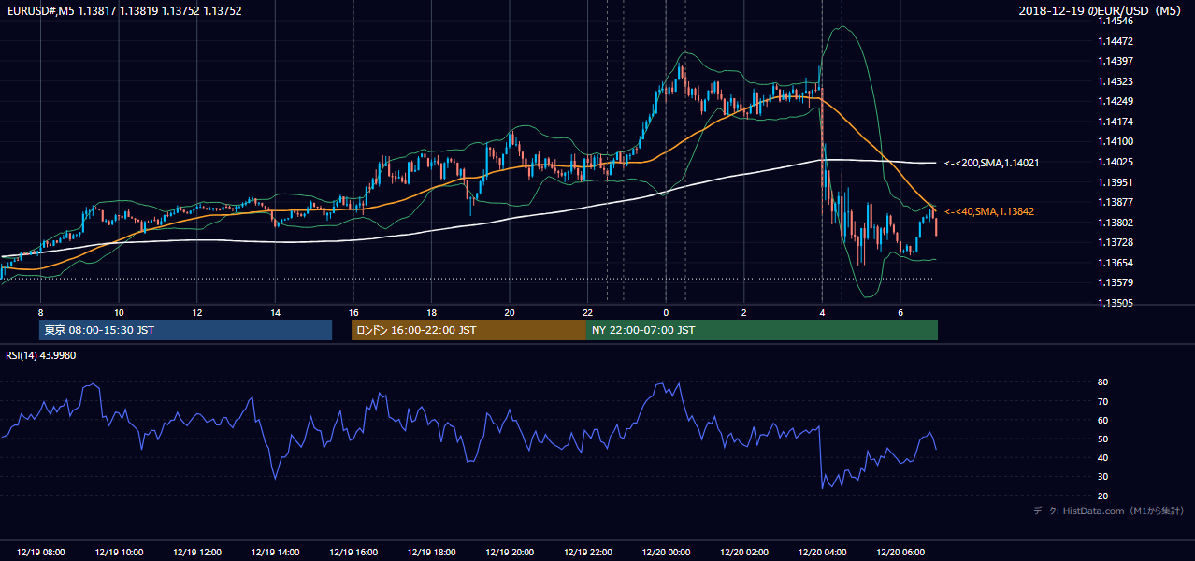1195x561 pixels.
Task: Click the データ: HistData.com source credit
Action: [1108, 511]
